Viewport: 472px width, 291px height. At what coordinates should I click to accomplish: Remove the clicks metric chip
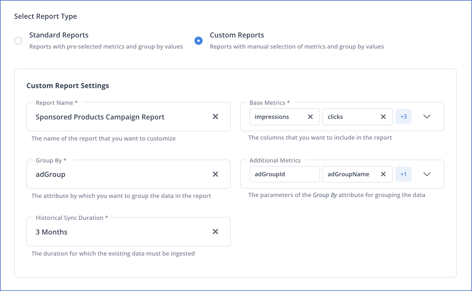[x=383, y=117]
